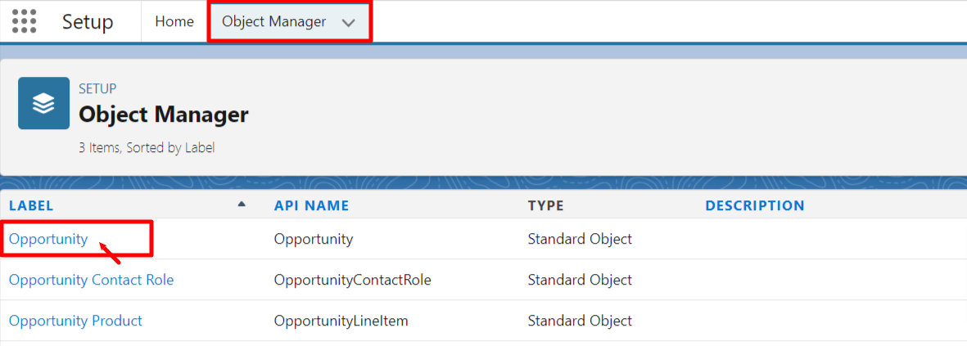Viewport: 967px width, 346px height.
Task: Click the Setup app name text
Action: (88, 22)
